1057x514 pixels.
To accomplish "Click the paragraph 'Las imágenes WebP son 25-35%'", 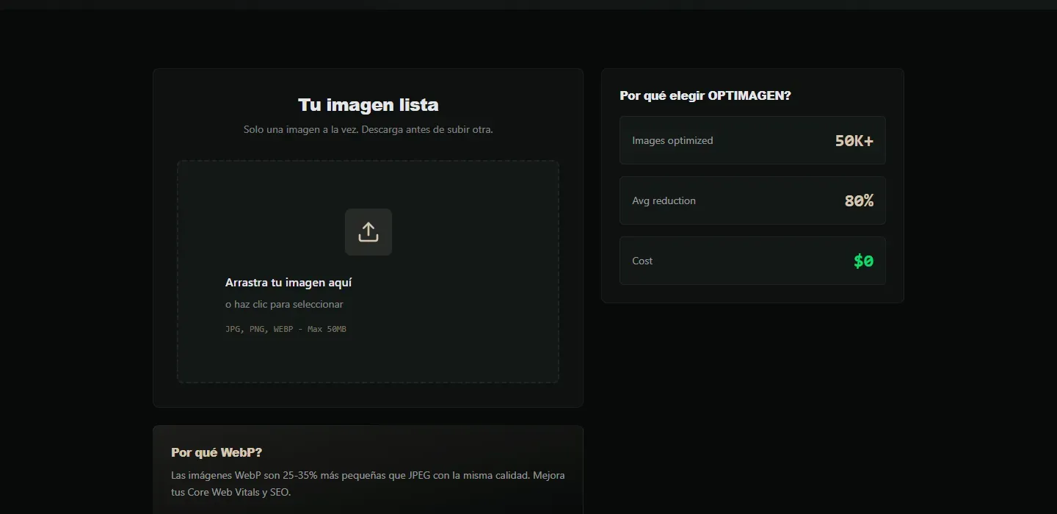I will (x=368, y=484).
